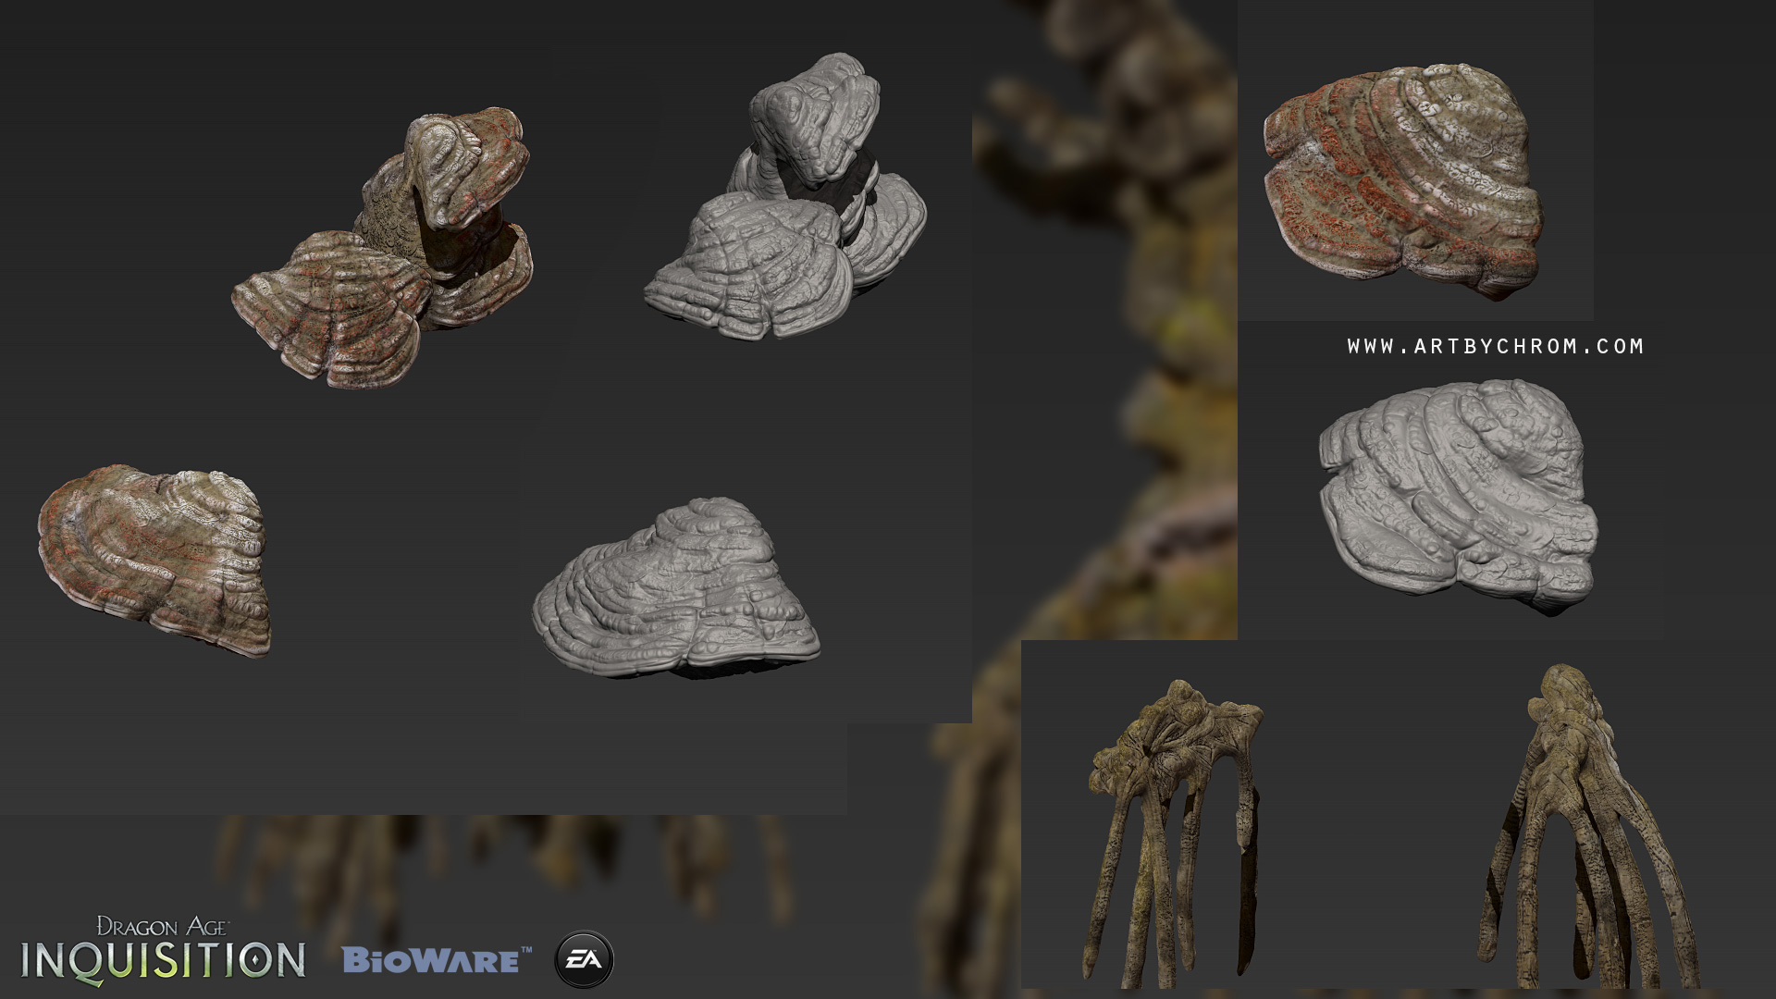Select the tall arched root model at right
This screenshot has width=1776, height=999.
(1588, 828)
